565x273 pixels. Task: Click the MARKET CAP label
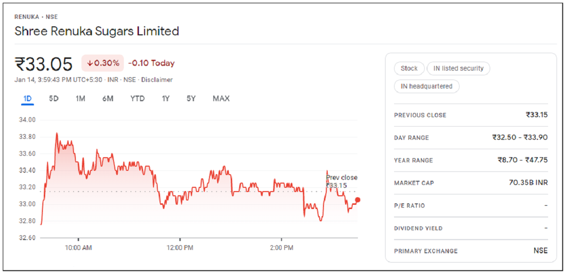[414, 183]
